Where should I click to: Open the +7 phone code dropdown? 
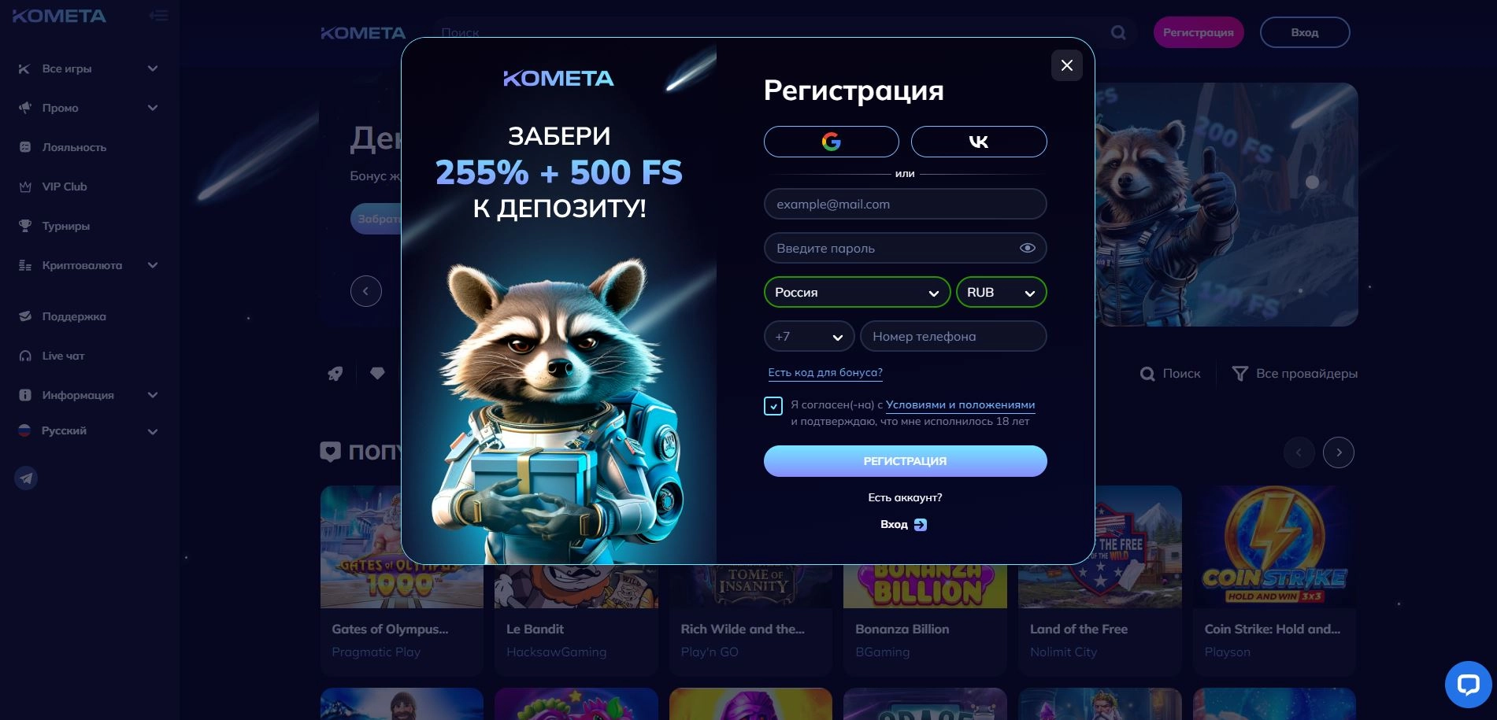tap(809, 336)
